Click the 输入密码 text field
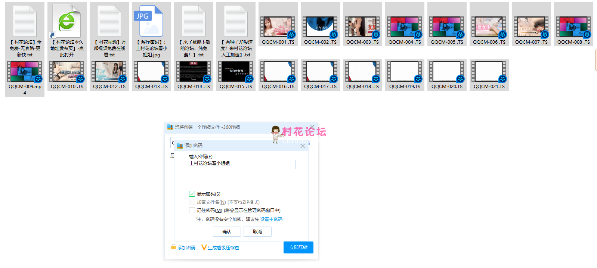 (x=242, y=164)
